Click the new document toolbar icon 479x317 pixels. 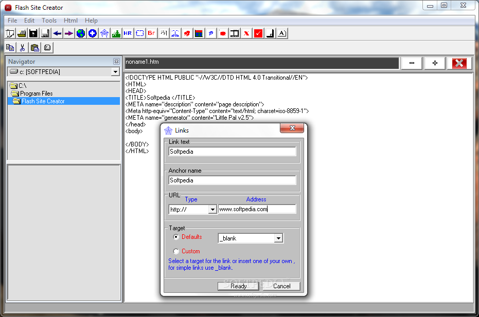click(x=10, y=33)
